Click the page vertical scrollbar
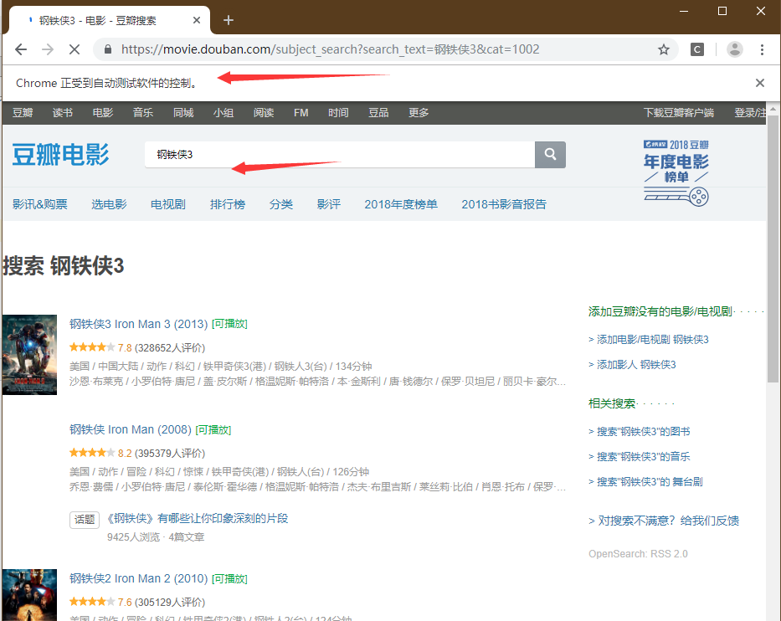781x621 pixels. point(773,249)
